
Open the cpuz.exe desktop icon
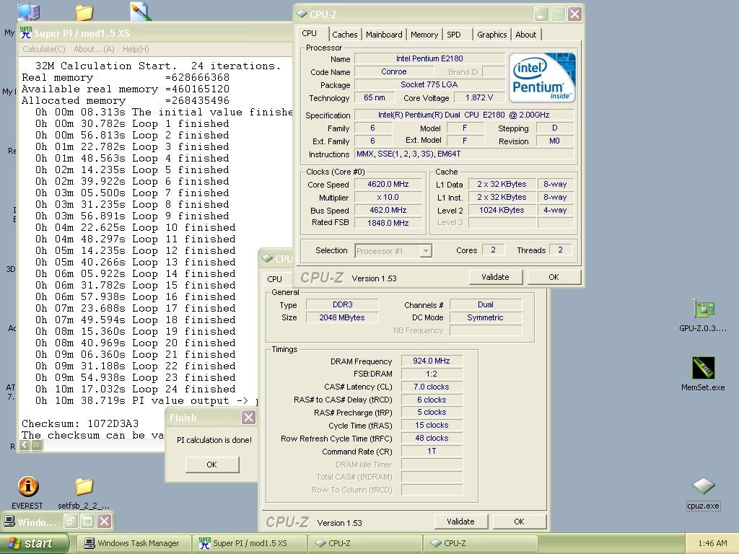703,486
